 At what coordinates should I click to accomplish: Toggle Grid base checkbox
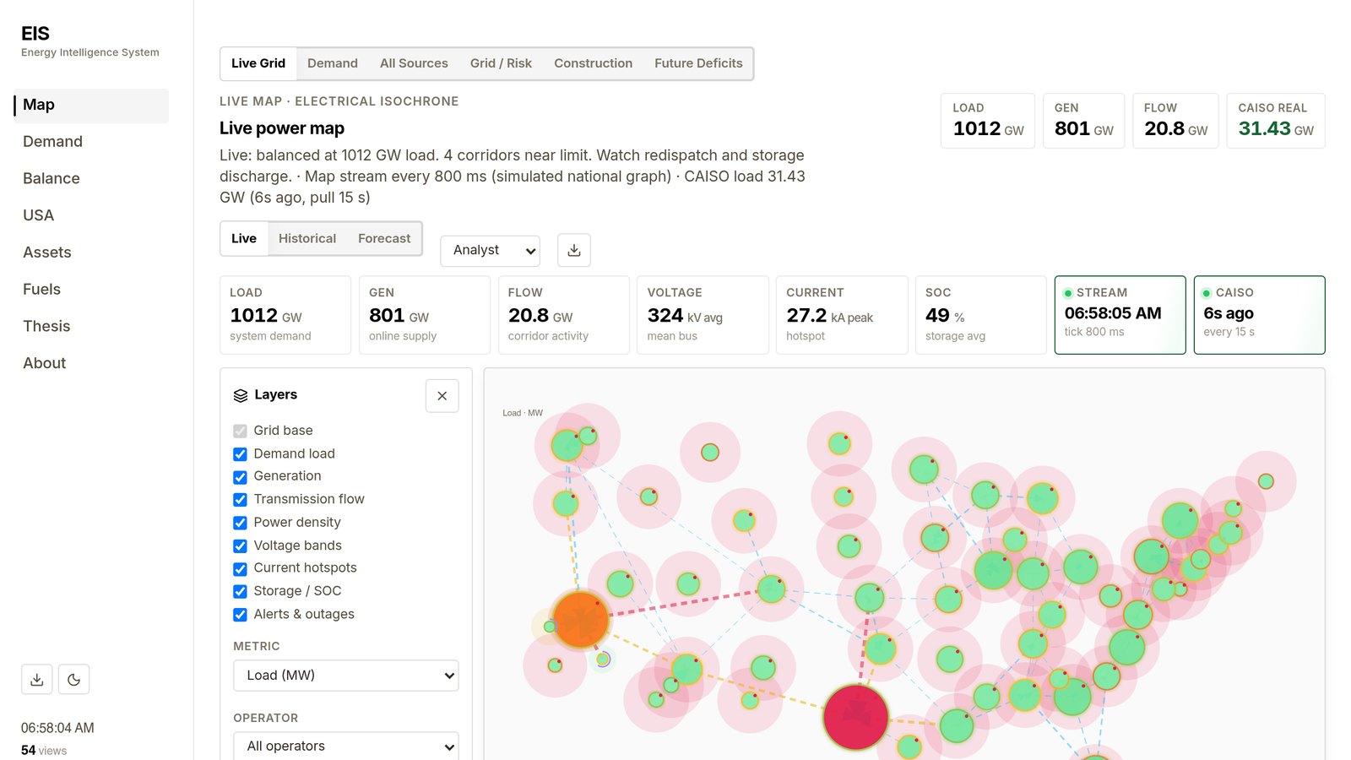[240, 431]
